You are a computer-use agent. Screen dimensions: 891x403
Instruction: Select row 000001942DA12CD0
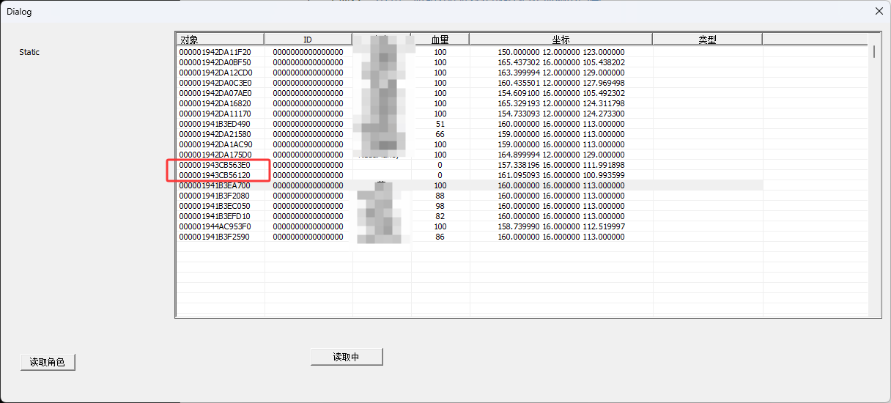click(470, 73)
